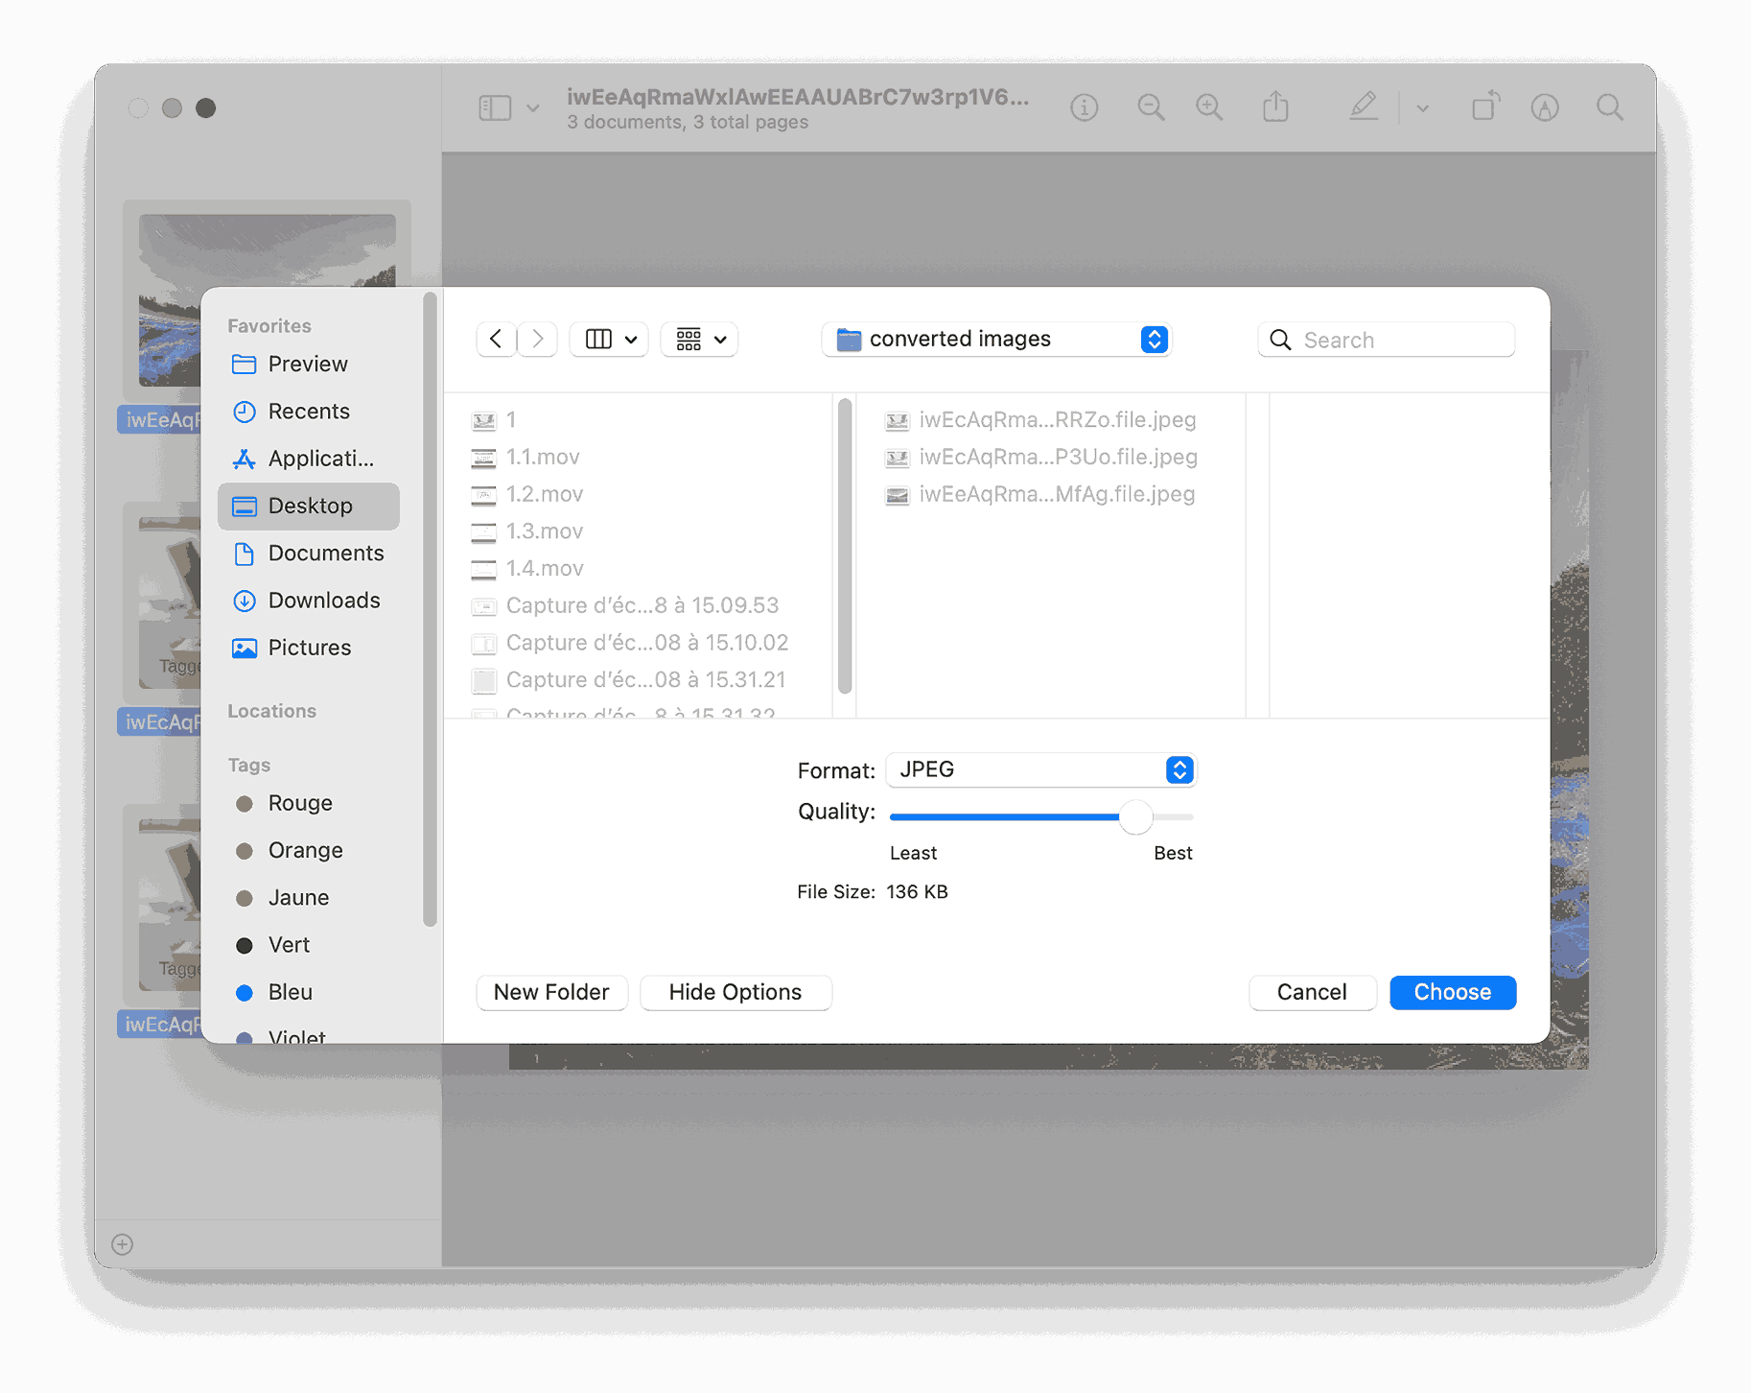Open the JPEG Format dropdown
This screenshot has width=1751, height=1393.
(x=1041, y=769)
